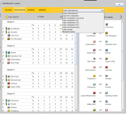Choose Liga Campeões AFC option
Image resolution: width=126 pixels, height=114 pixels.
pos(83,20)
